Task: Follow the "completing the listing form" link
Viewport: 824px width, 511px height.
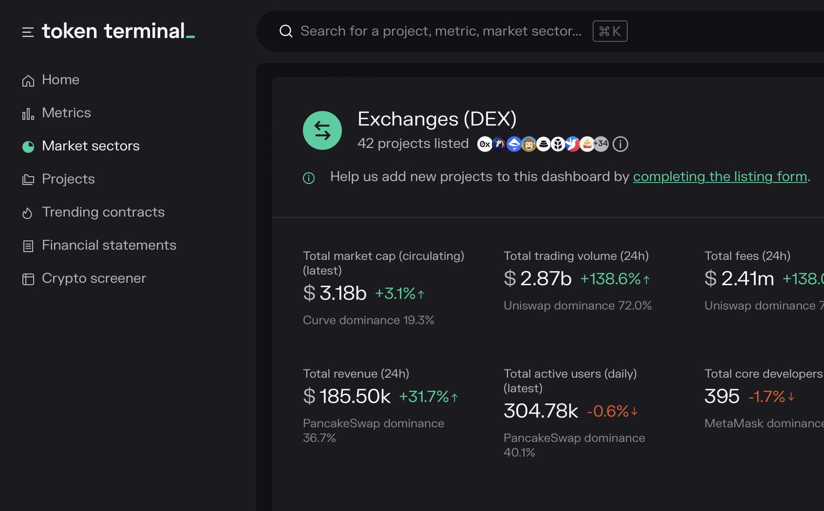Action: point(720,177)
